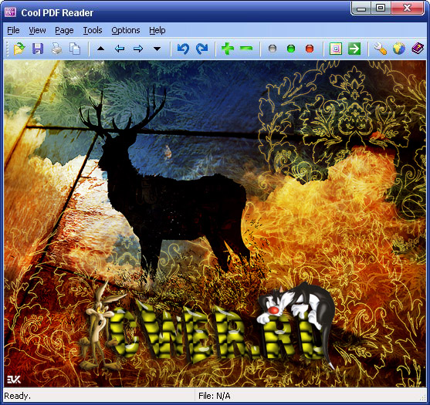This screenshot has height=405, width=430.
Task: Open the Tools menu
Action: point(93,30)
